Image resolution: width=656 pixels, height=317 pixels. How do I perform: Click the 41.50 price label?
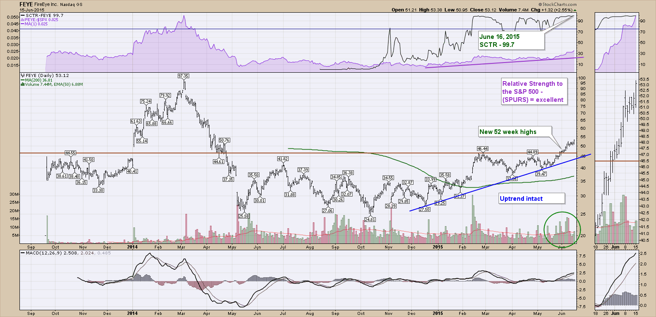[x=88, y=159]
